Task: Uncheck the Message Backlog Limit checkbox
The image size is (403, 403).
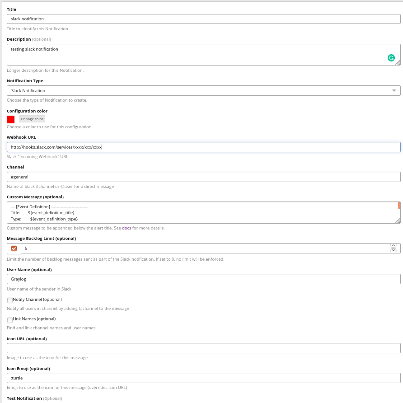Action: click(x=14, y=248)
